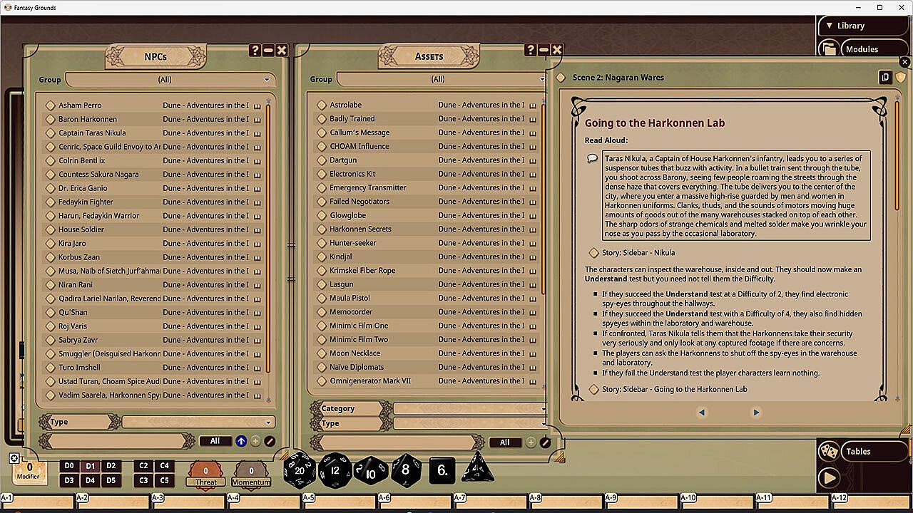Click the blue up-arrow icon in NPCs footer
This screenshot has height=513, width=913.
(241, 441)
